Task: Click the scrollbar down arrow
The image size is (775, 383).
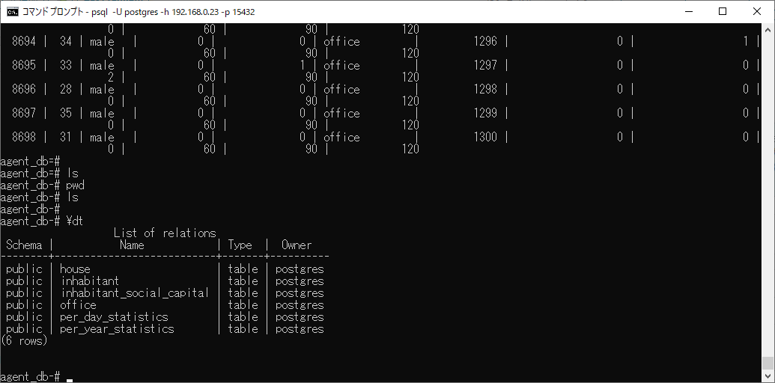Action: [768, 376]
